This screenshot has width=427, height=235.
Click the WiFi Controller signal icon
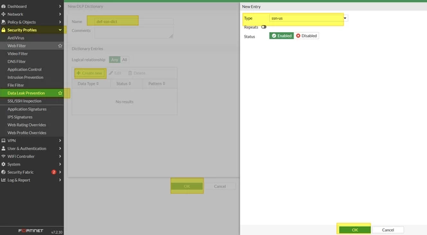point(3,156)
